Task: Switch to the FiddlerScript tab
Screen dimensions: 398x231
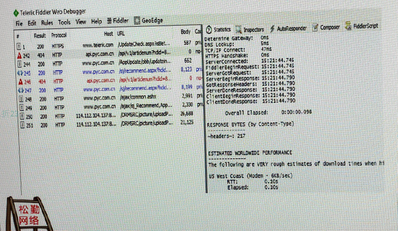Action: 362,26
